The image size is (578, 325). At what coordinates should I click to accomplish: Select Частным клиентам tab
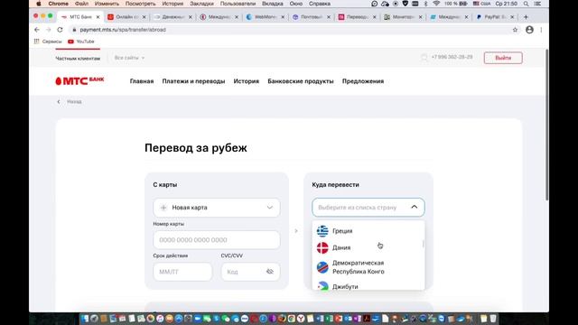click(x=78, y=58)
